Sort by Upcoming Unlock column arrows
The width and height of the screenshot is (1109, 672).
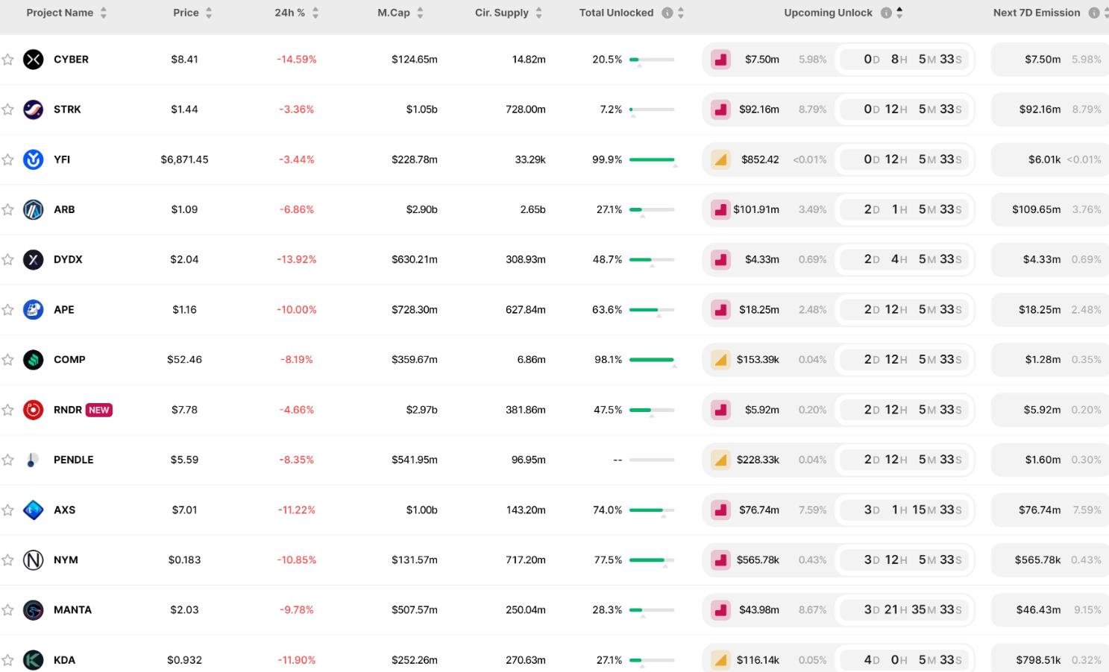(899, 13)
